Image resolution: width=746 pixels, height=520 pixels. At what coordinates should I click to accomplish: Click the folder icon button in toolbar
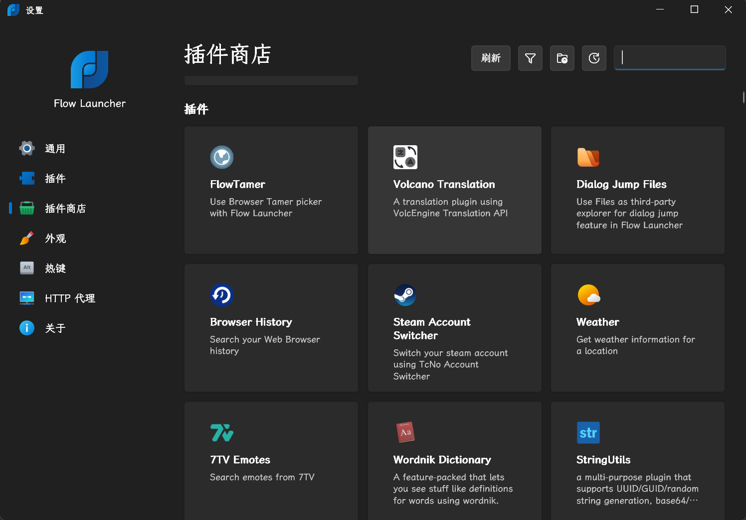(562, 58)
